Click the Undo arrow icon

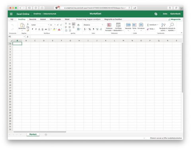point(12,25)
